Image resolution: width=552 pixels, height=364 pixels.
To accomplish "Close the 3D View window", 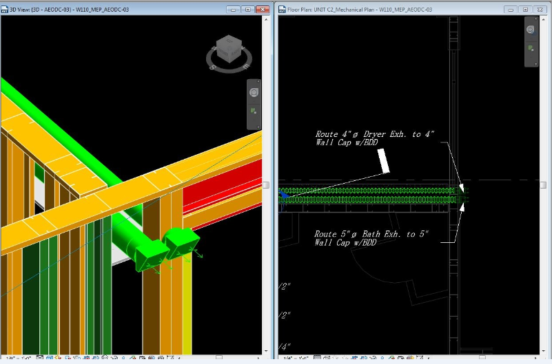I will [x=262, y=10].
